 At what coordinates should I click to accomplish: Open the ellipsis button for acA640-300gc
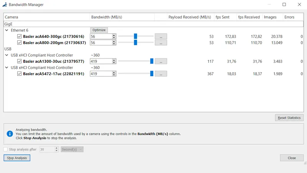click(x=161, y=37)
